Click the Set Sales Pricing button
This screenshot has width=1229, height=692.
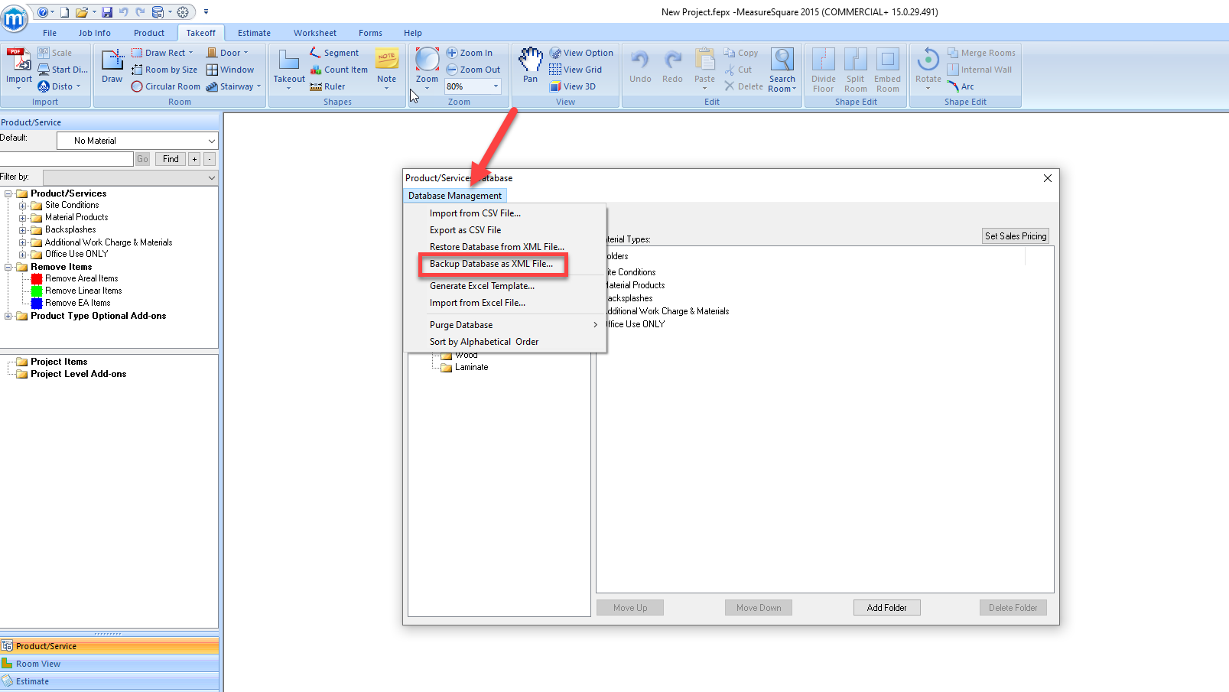[x=1016, y=236]
